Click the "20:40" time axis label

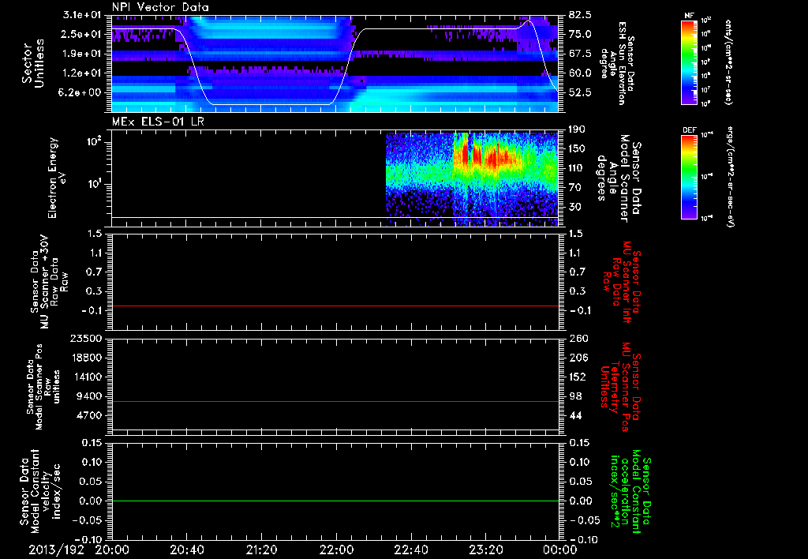click(x=186, y=550)
